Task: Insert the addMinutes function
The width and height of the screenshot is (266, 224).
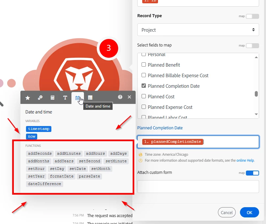Action: click(69, 153)
